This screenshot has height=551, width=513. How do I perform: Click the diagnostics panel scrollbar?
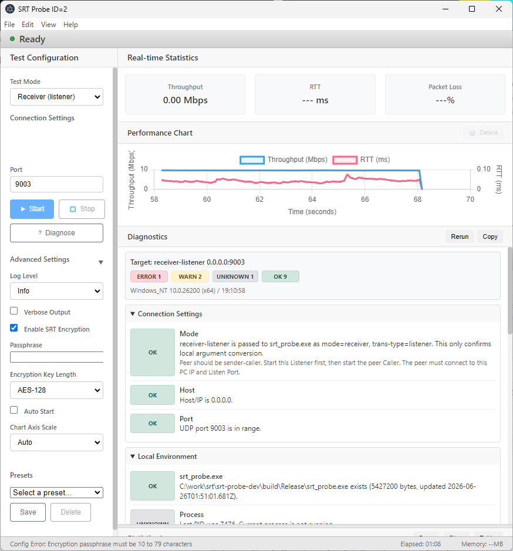coord(510,290)
